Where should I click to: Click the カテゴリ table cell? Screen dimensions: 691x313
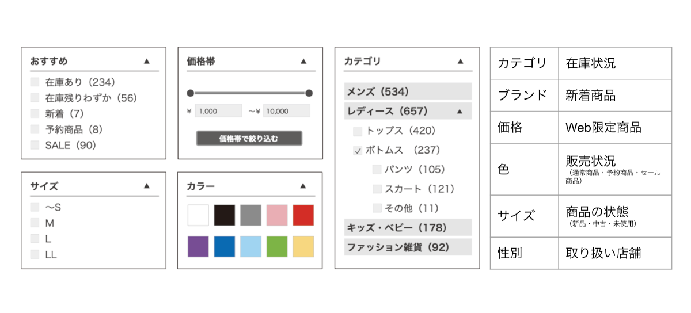pyautogui.click(x=524, y=63)
